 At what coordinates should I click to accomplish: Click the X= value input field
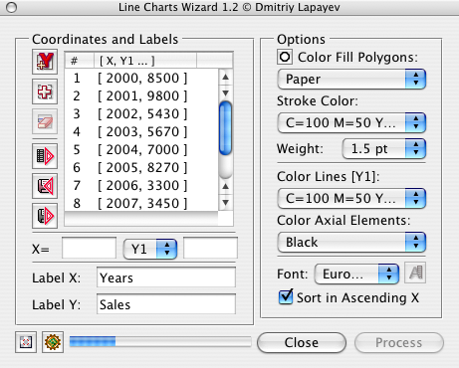click(89, 248)
